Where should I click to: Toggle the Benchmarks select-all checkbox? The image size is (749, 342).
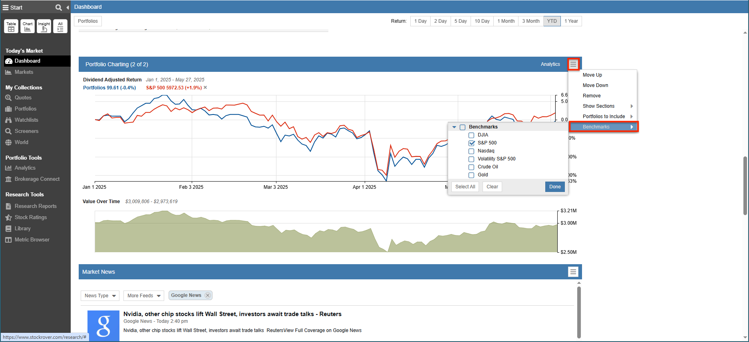click(463, 127)
